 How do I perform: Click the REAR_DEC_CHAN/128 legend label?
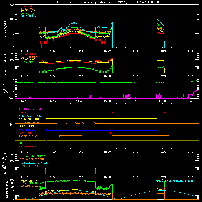tap(33, 163)
